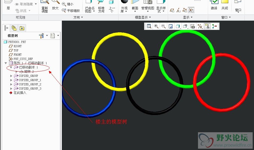
Task: Click the Zoom In (放大) ribbon button
Action: coord(55,6)
